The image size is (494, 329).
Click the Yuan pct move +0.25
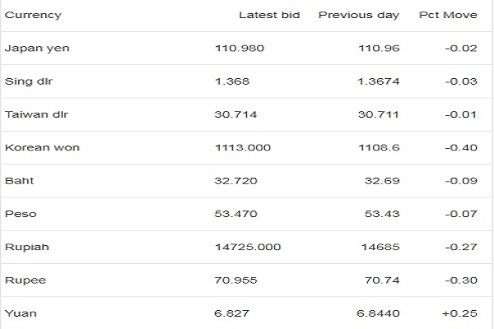point(459,313)
